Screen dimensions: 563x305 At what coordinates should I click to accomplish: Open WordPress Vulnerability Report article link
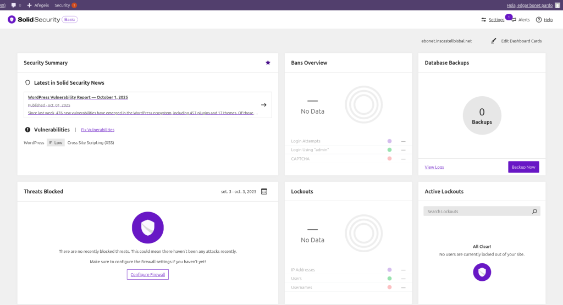coord(78,97)
